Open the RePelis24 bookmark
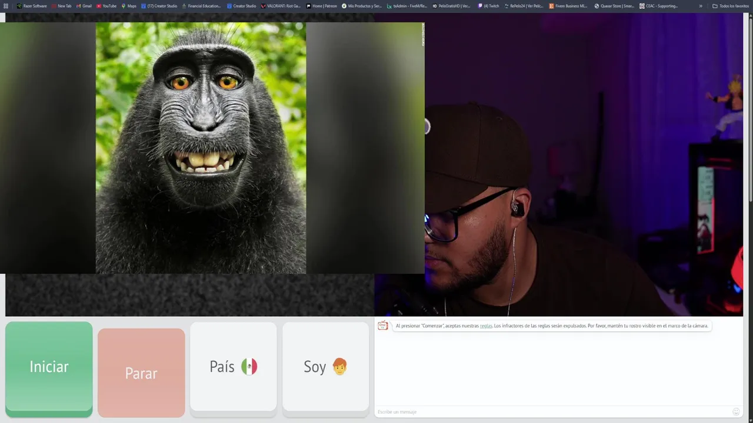 [x=524, y=6]
